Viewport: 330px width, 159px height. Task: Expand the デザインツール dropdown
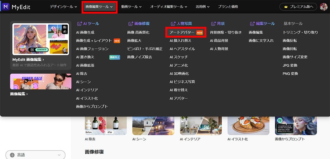coord(63,7)
